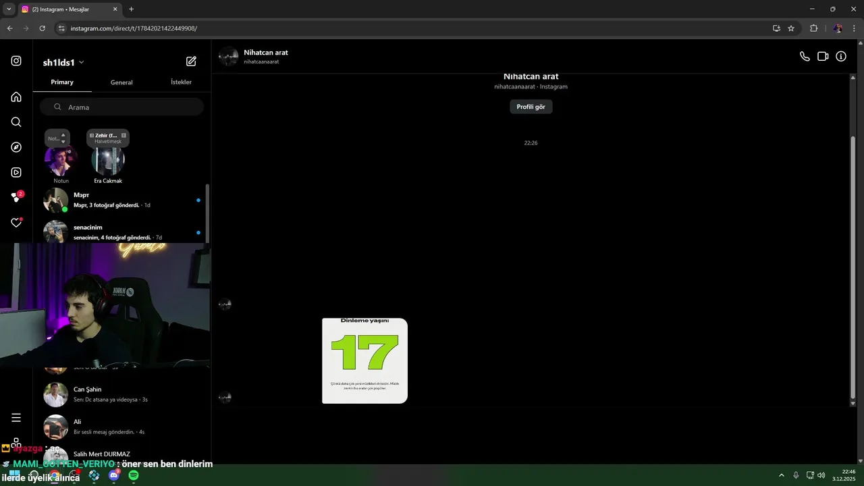Open the Salih Mert DURMAZ conversation
The height and width of the screenshot is (486, 864).
[x=122, y=454]
